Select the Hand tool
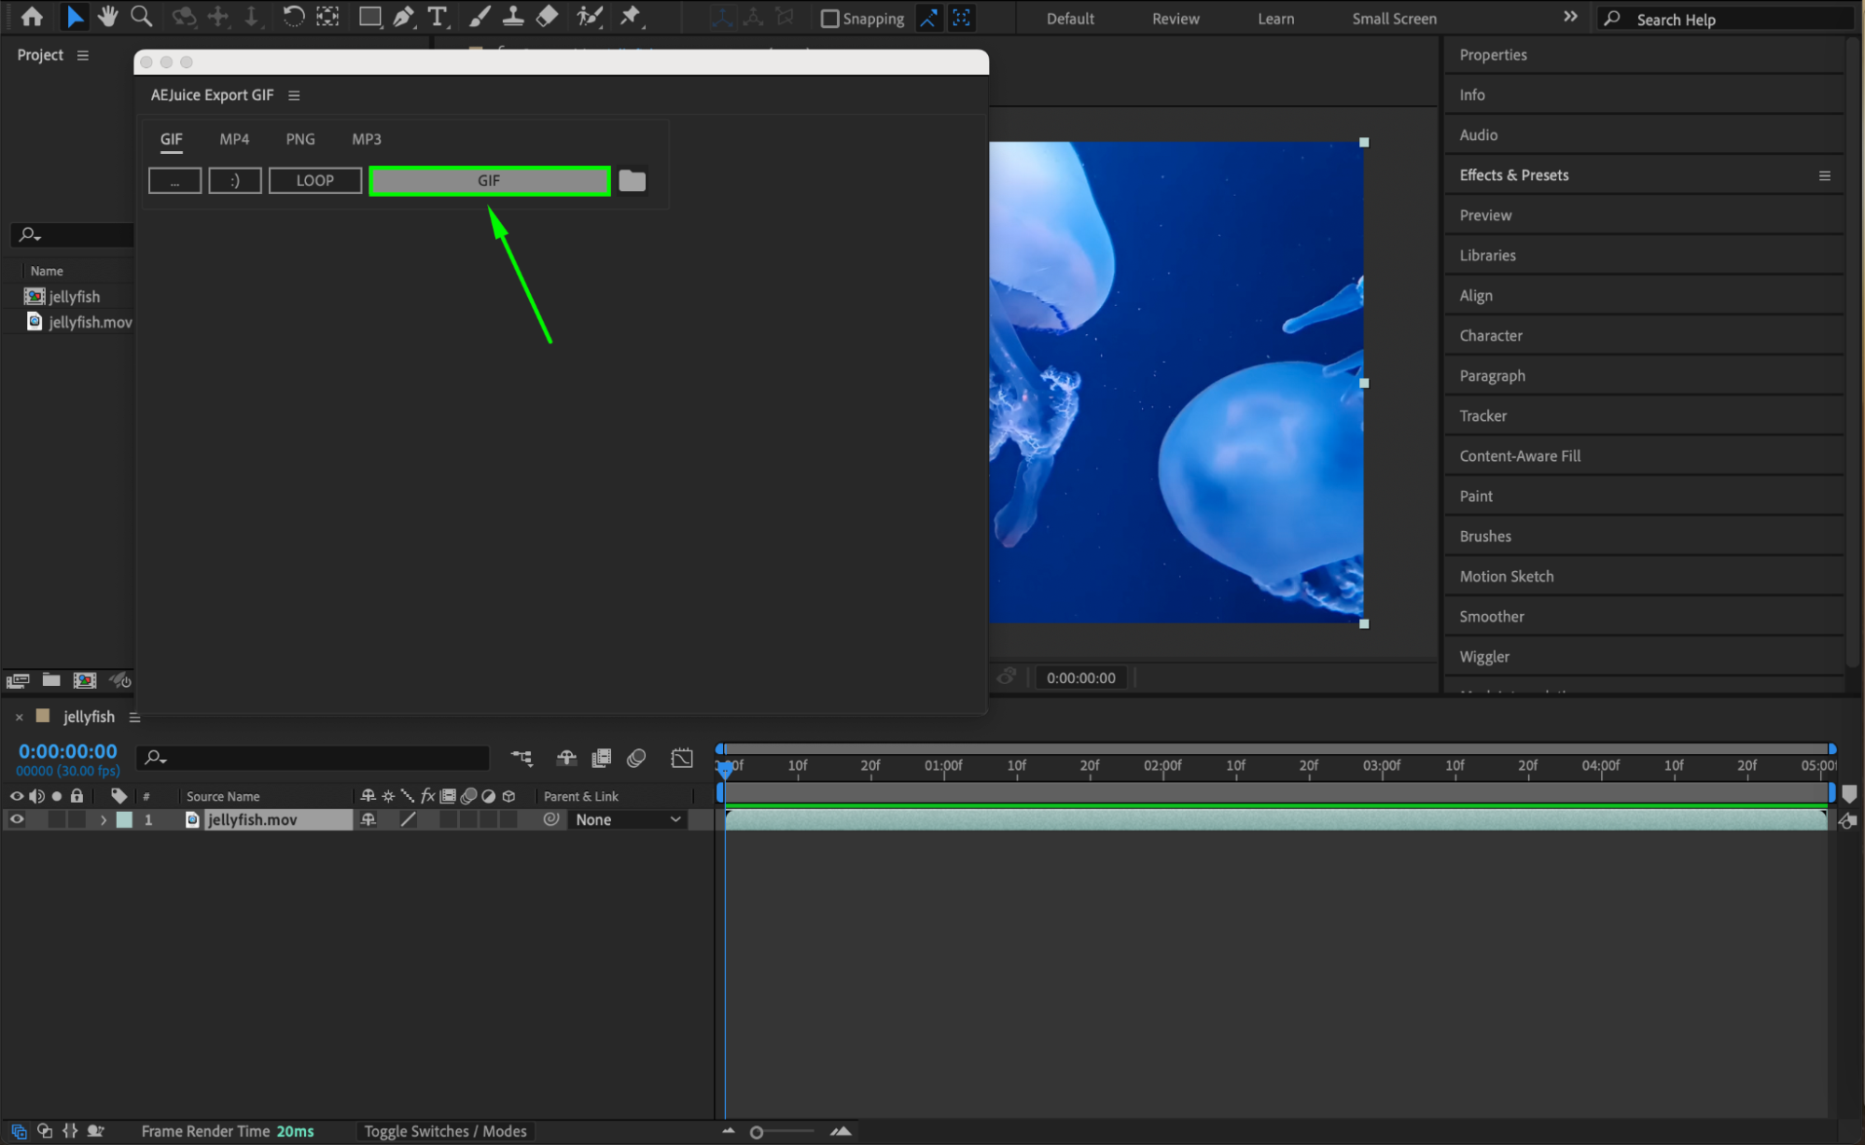 tap(108, 16)
